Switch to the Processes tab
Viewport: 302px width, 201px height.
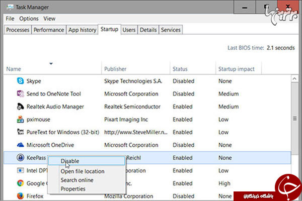[18, 30]
